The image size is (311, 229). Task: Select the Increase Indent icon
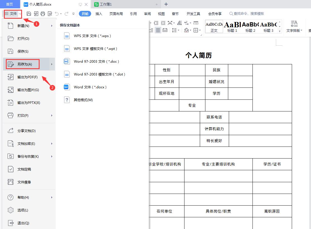[163, 23]
